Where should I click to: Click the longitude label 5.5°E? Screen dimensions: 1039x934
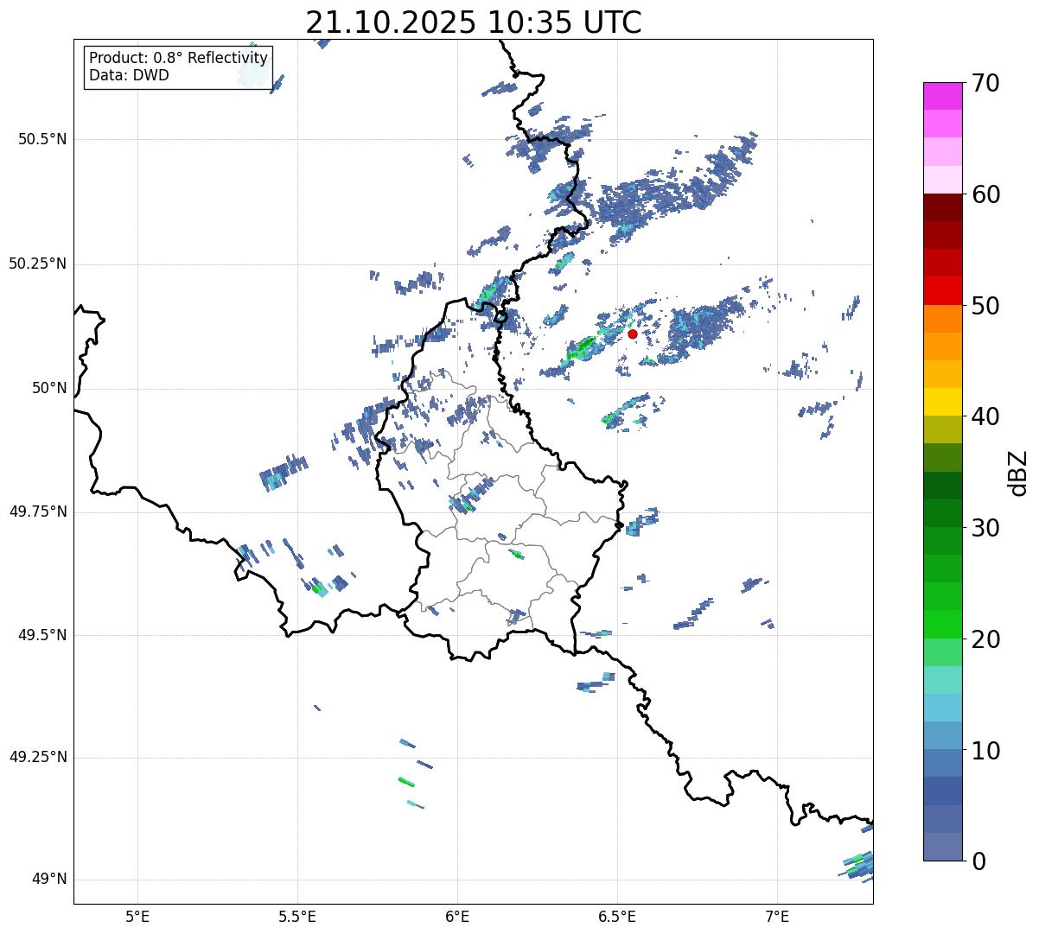[297, 916]
